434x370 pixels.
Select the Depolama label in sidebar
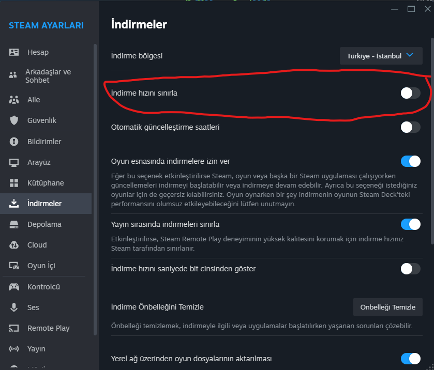44,224
